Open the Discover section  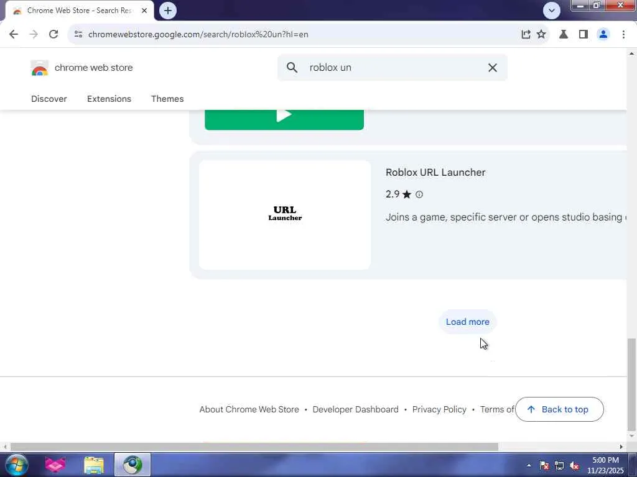click(x=49, y=99)
